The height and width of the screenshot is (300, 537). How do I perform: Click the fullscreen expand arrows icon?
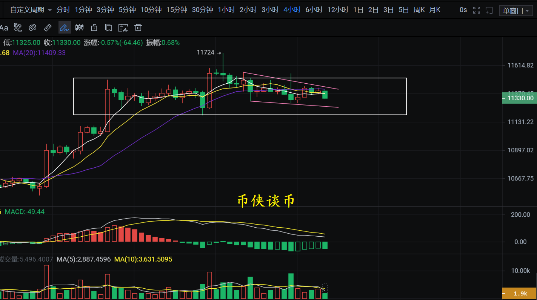click(477, 10)
